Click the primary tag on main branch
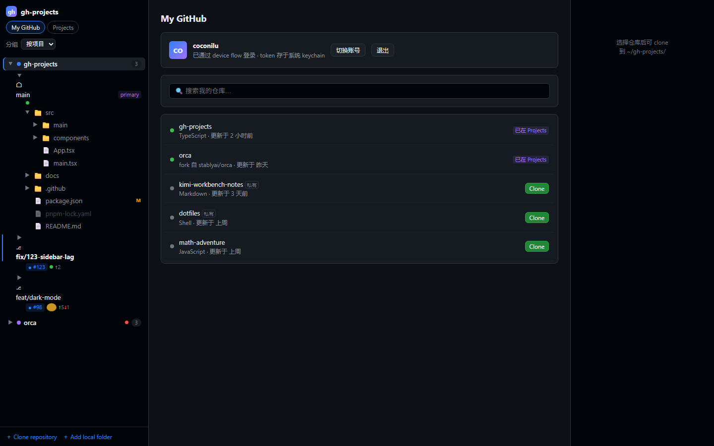This screenshot has height=446, width=714. click(129, 95)
